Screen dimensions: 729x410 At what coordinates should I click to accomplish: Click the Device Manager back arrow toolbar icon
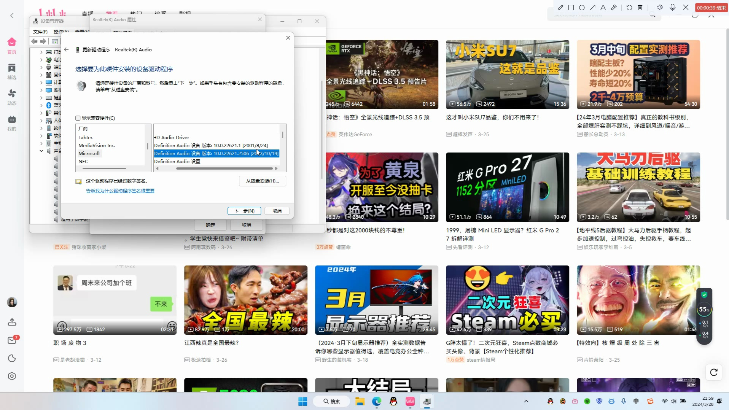35,41
